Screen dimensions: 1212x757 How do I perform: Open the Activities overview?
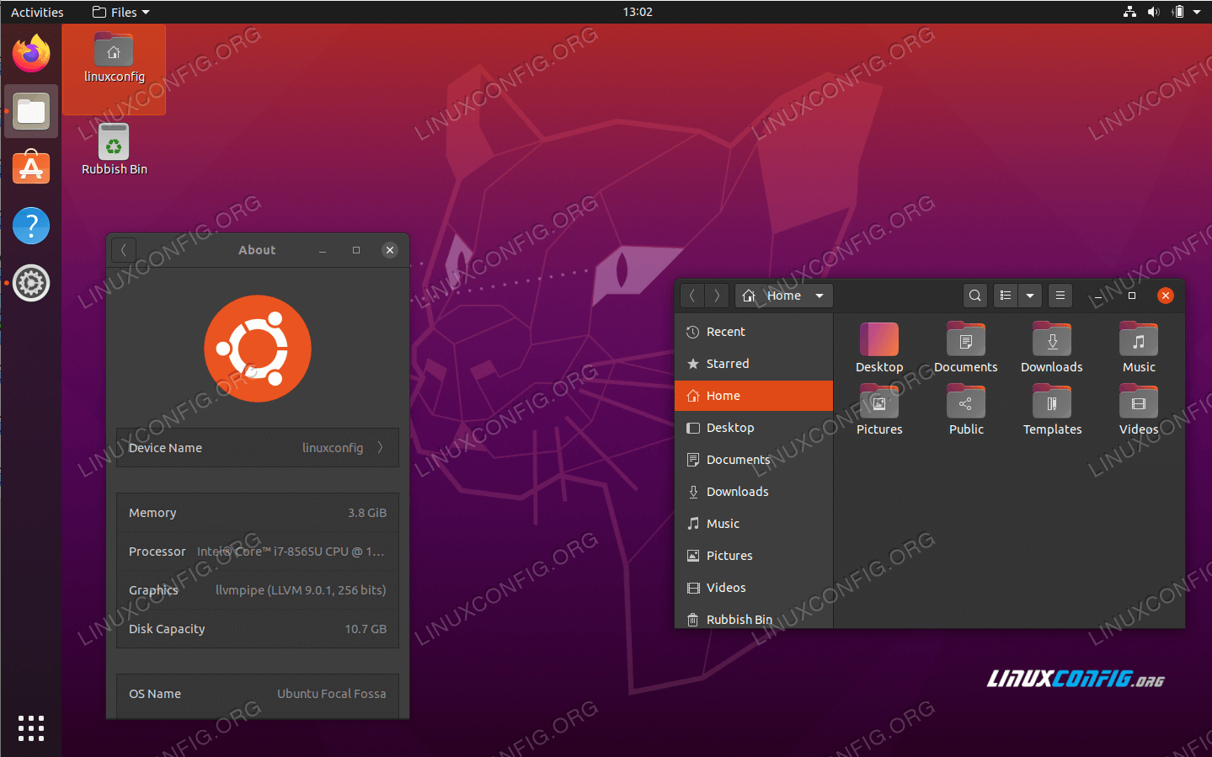pos(37,12)
